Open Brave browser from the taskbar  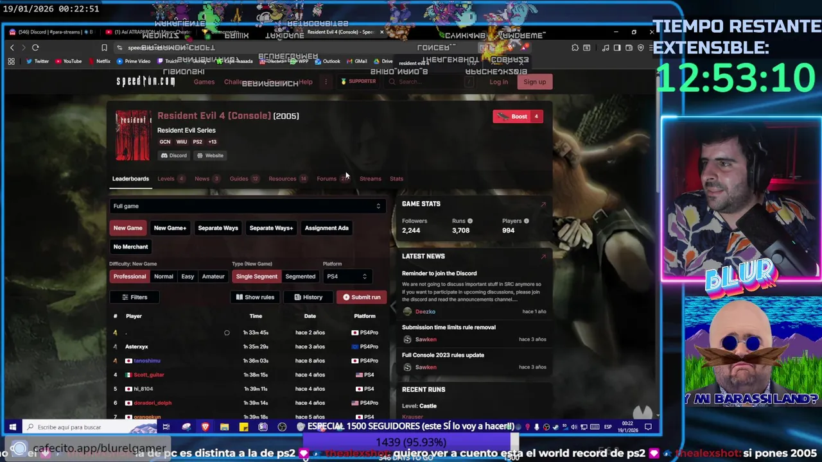pos(205,427)
